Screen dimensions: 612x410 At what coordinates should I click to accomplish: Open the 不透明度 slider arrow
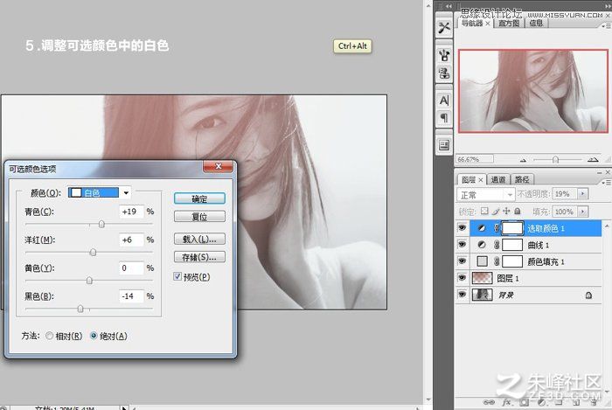pos(583,194)
